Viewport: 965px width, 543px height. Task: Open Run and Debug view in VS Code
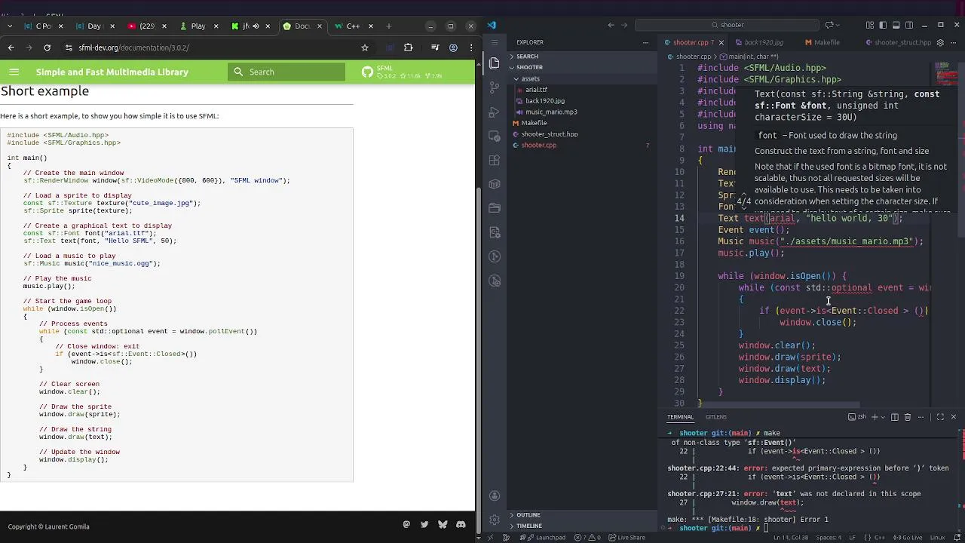point(495,112)
